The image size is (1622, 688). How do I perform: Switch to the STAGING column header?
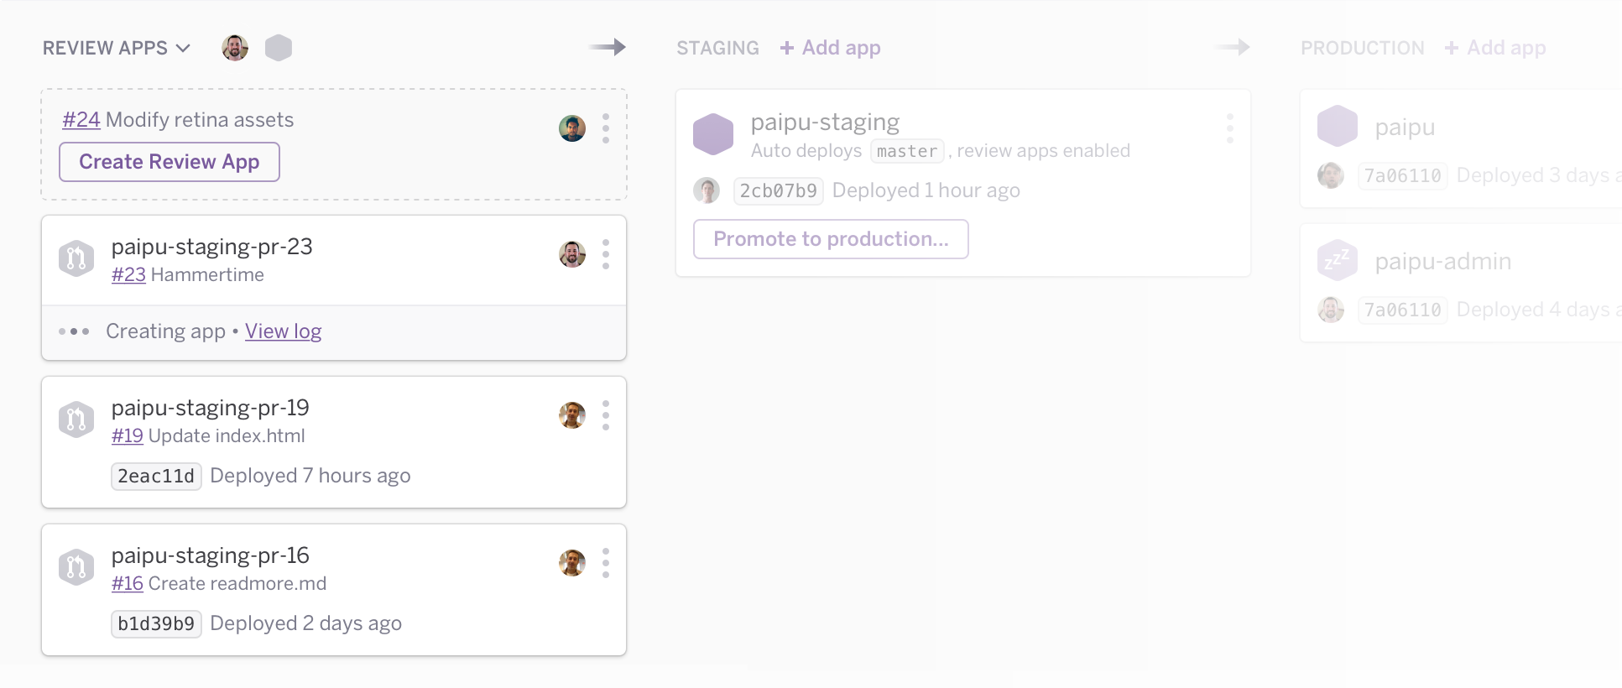click(x=717, y=48)
